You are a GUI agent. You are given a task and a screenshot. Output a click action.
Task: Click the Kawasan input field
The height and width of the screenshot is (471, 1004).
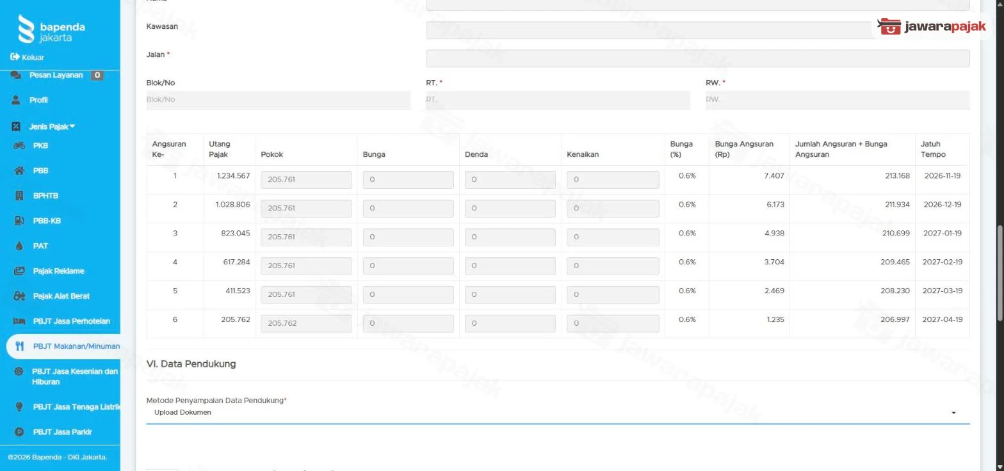697,30
